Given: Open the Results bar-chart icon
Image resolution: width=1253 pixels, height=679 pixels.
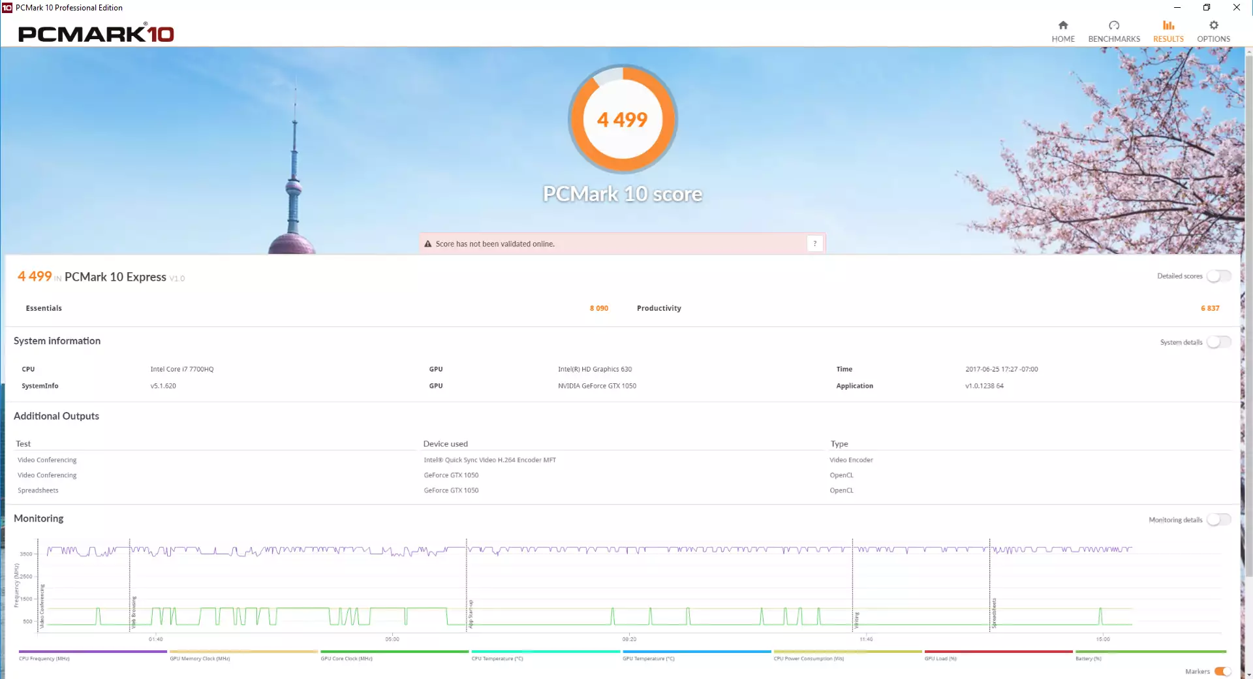Looking at the screenshot, I should (x=1168, y=25).
